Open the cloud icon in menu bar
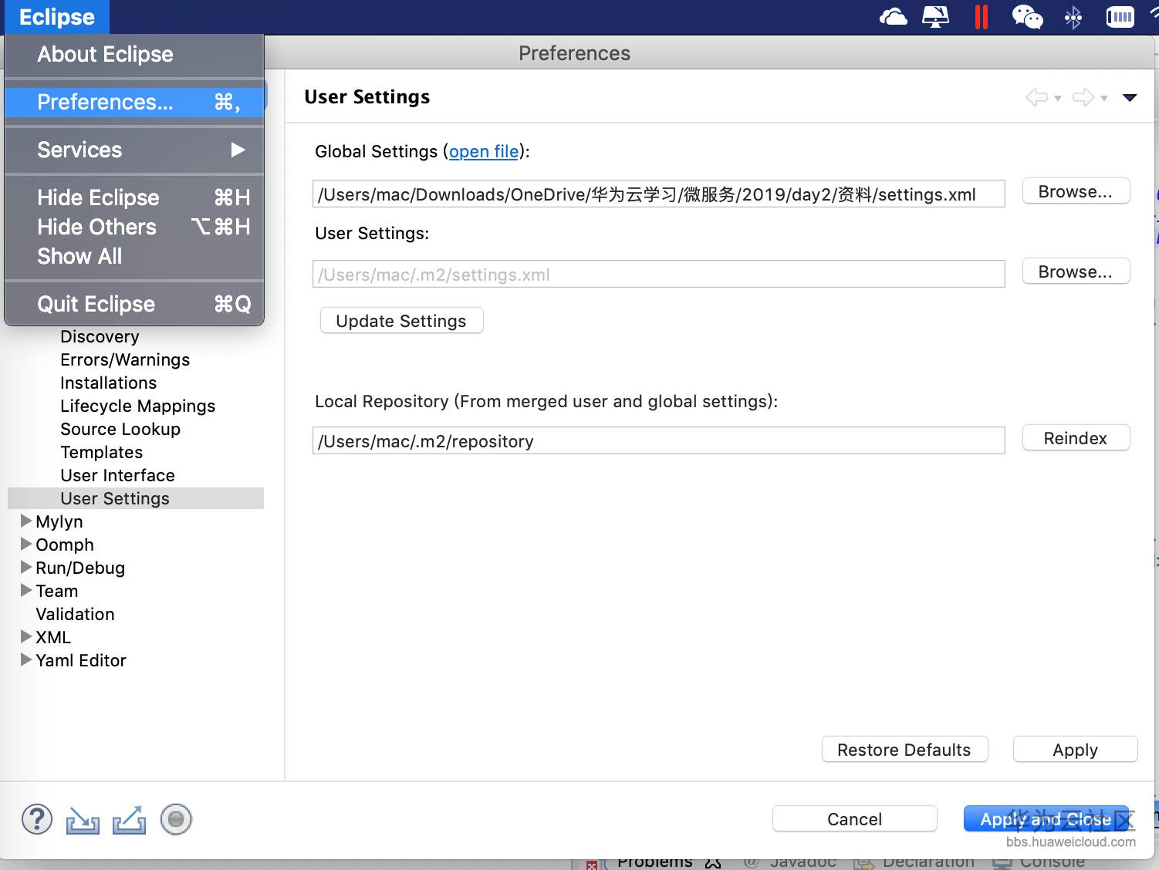The height and width of the screenshot is (870, 1159). (893, 16)
